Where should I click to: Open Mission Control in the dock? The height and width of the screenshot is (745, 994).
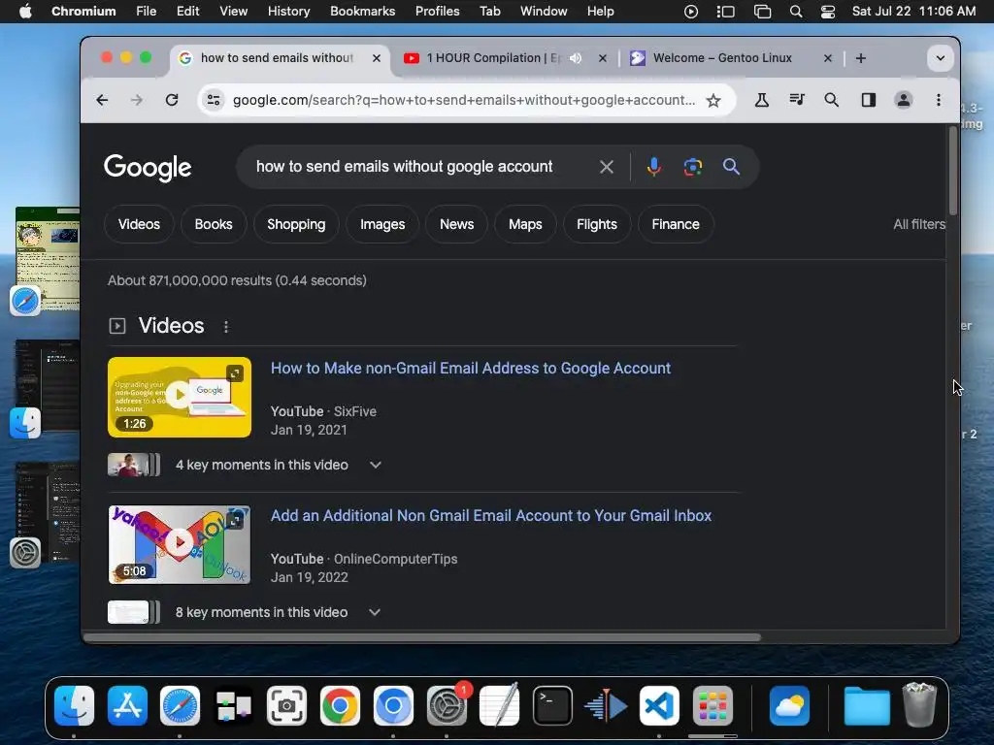pos(233,706)
